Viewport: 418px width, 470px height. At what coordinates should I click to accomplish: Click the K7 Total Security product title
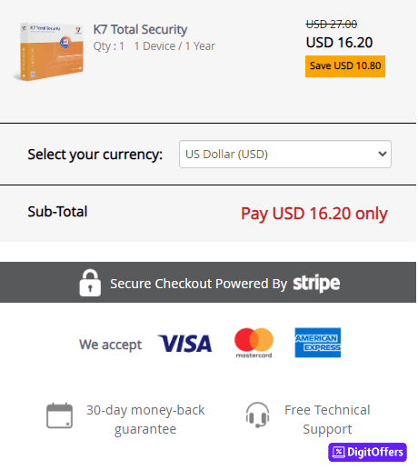click(140, 29)
